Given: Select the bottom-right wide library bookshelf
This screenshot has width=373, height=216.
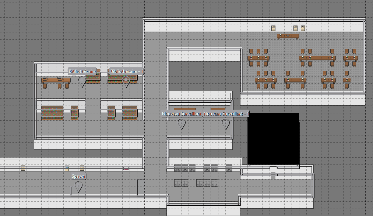Looking at the screenshot, I should coord(130,113).
